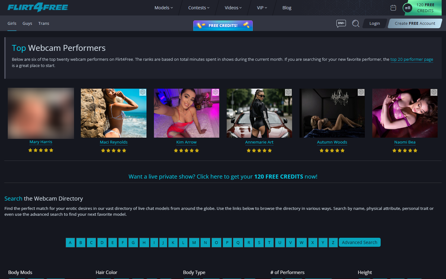This screenshot has height=279, width=446.
Task: Open the Naomi Bea thumbnail image
Action: tap(405, 113)
